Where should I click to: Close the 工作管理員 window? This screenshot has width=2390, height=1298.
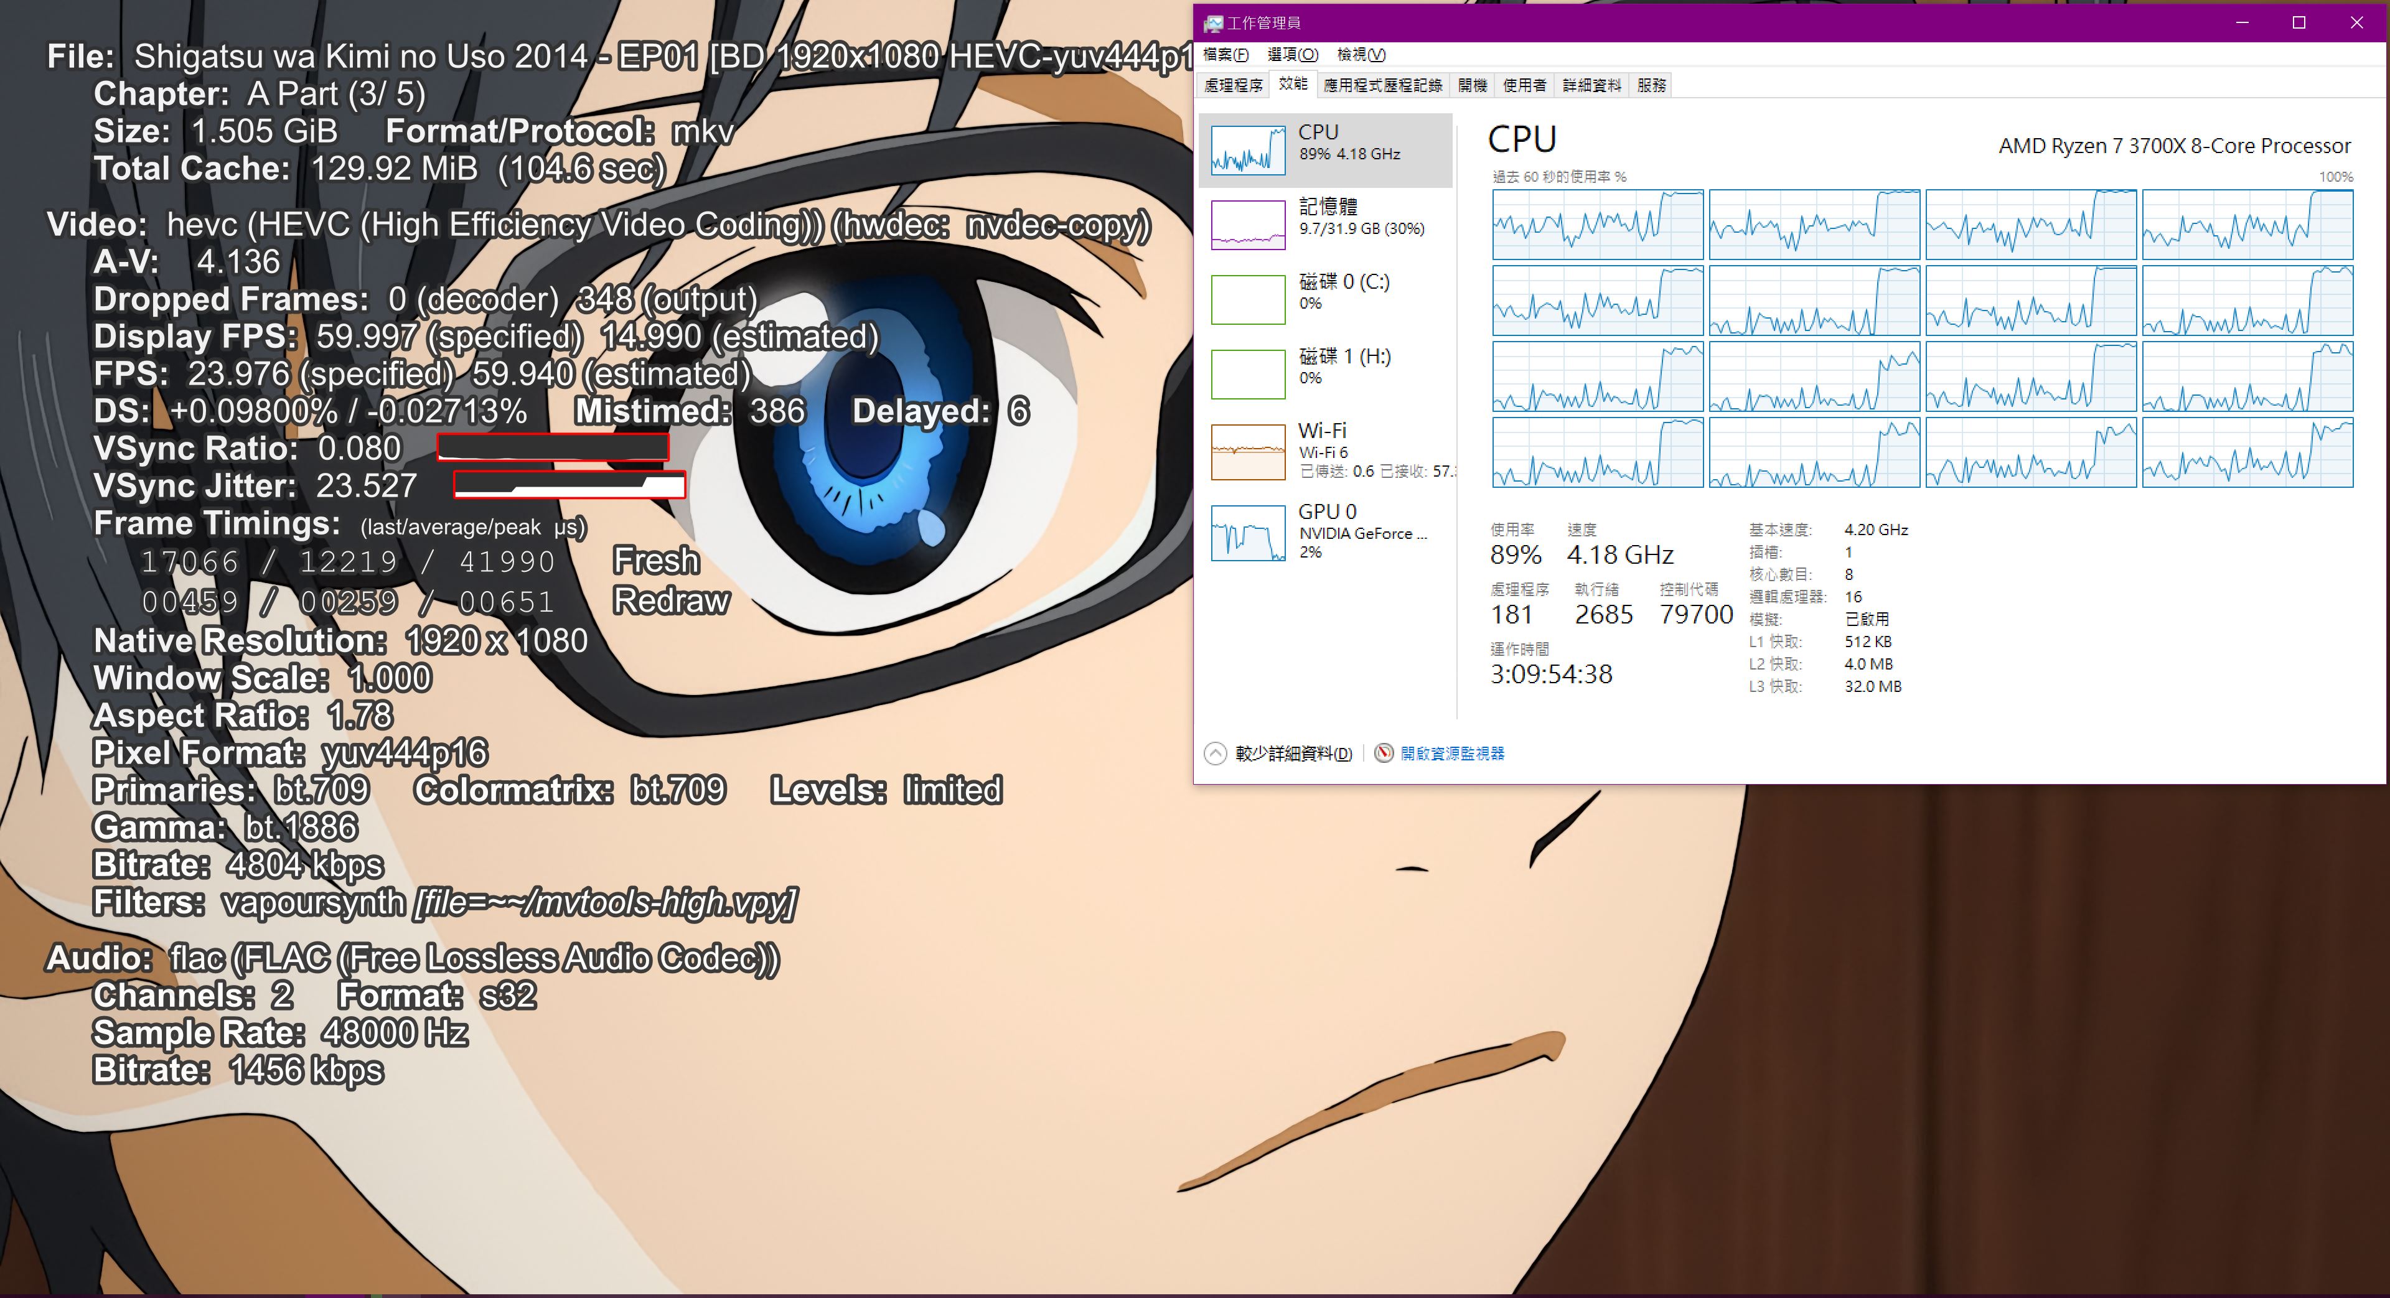[x=2356, y=22]
